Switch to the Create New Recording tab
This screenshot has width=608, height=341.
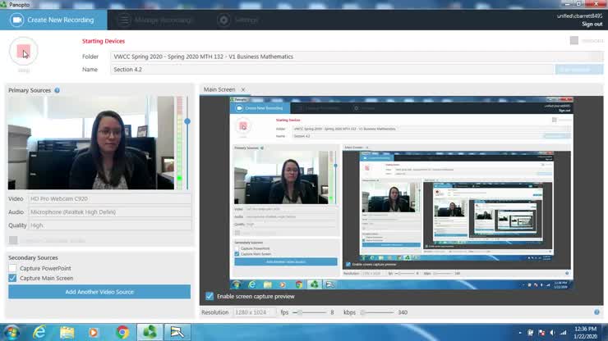click(53, 19)
